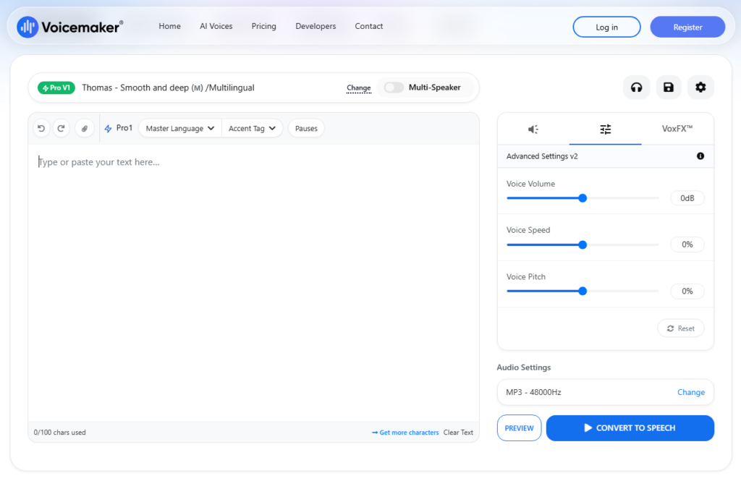Screen dimensions: 741x481
Task: Show info for Advanced Settings v2
Action: point(700,156)
